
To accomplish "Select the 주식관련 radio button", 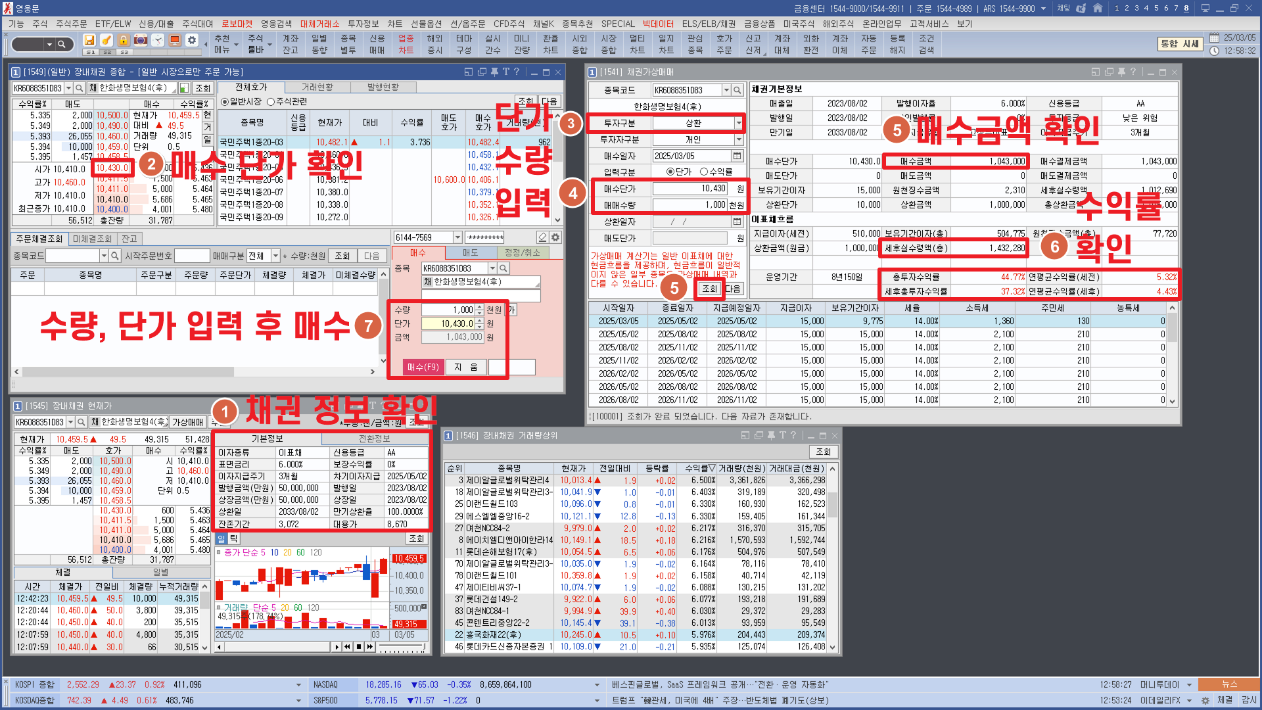I will pos(271,101).
